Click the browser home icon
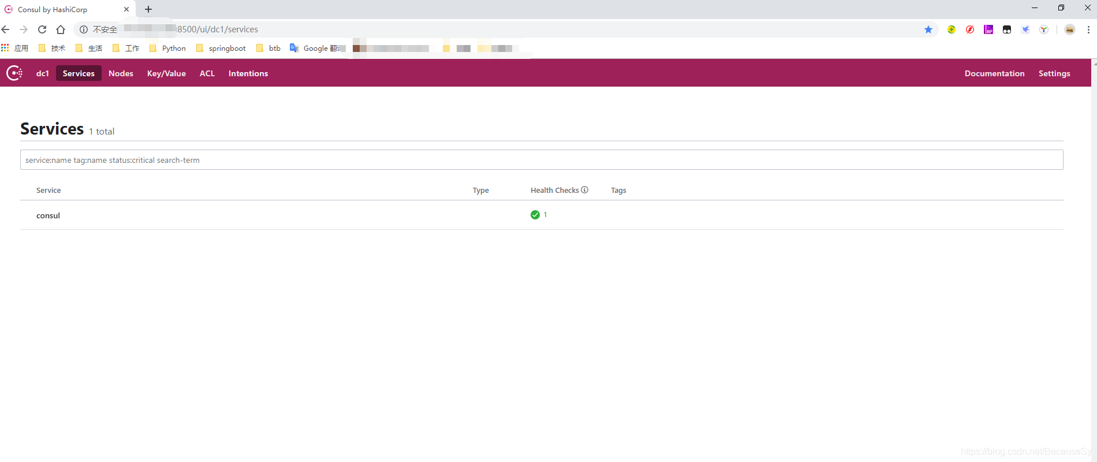The height and width of the screenshot is (462, 1097). coord(61,29)
